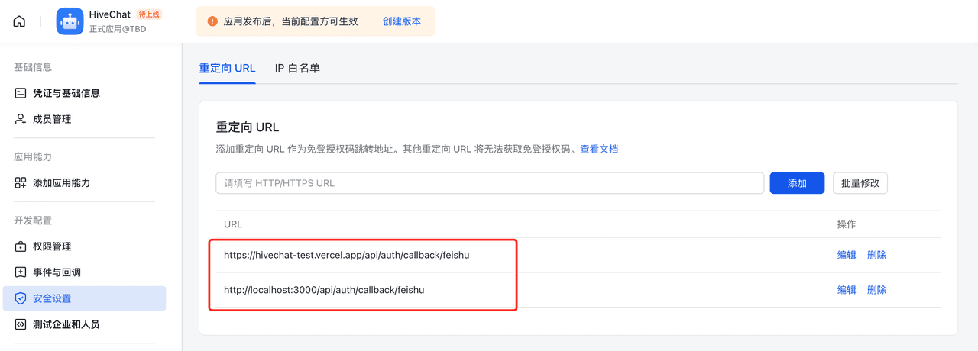Delete the localhost:3000 URL row
The height and width of the screenshot is (351, 978).
tap(876, 290)
